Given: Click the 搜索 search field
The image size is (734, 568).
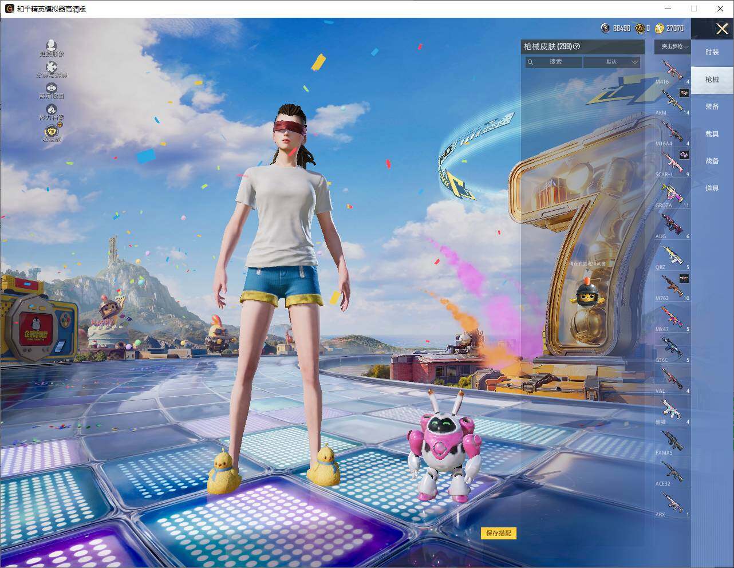Looking at the screenshot, I should point(554,62).
